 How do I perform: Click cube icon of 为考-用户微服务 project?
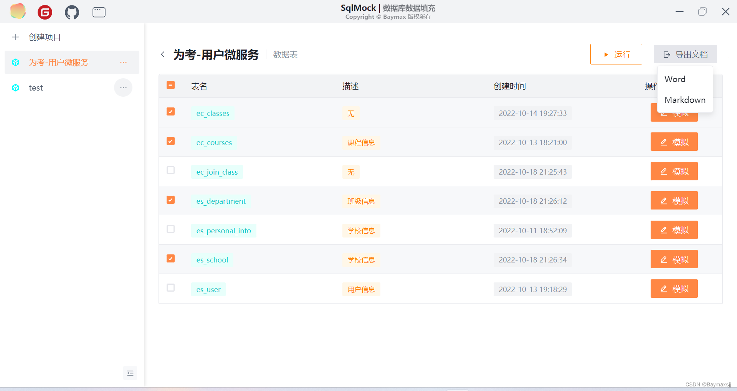tap(16, 63)
